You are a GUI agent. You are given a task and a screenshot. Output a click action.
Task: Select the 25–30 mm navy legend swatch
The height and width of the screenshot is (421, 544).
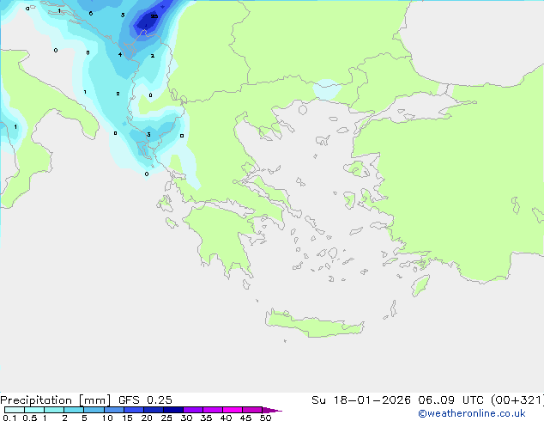click(172, 410)
